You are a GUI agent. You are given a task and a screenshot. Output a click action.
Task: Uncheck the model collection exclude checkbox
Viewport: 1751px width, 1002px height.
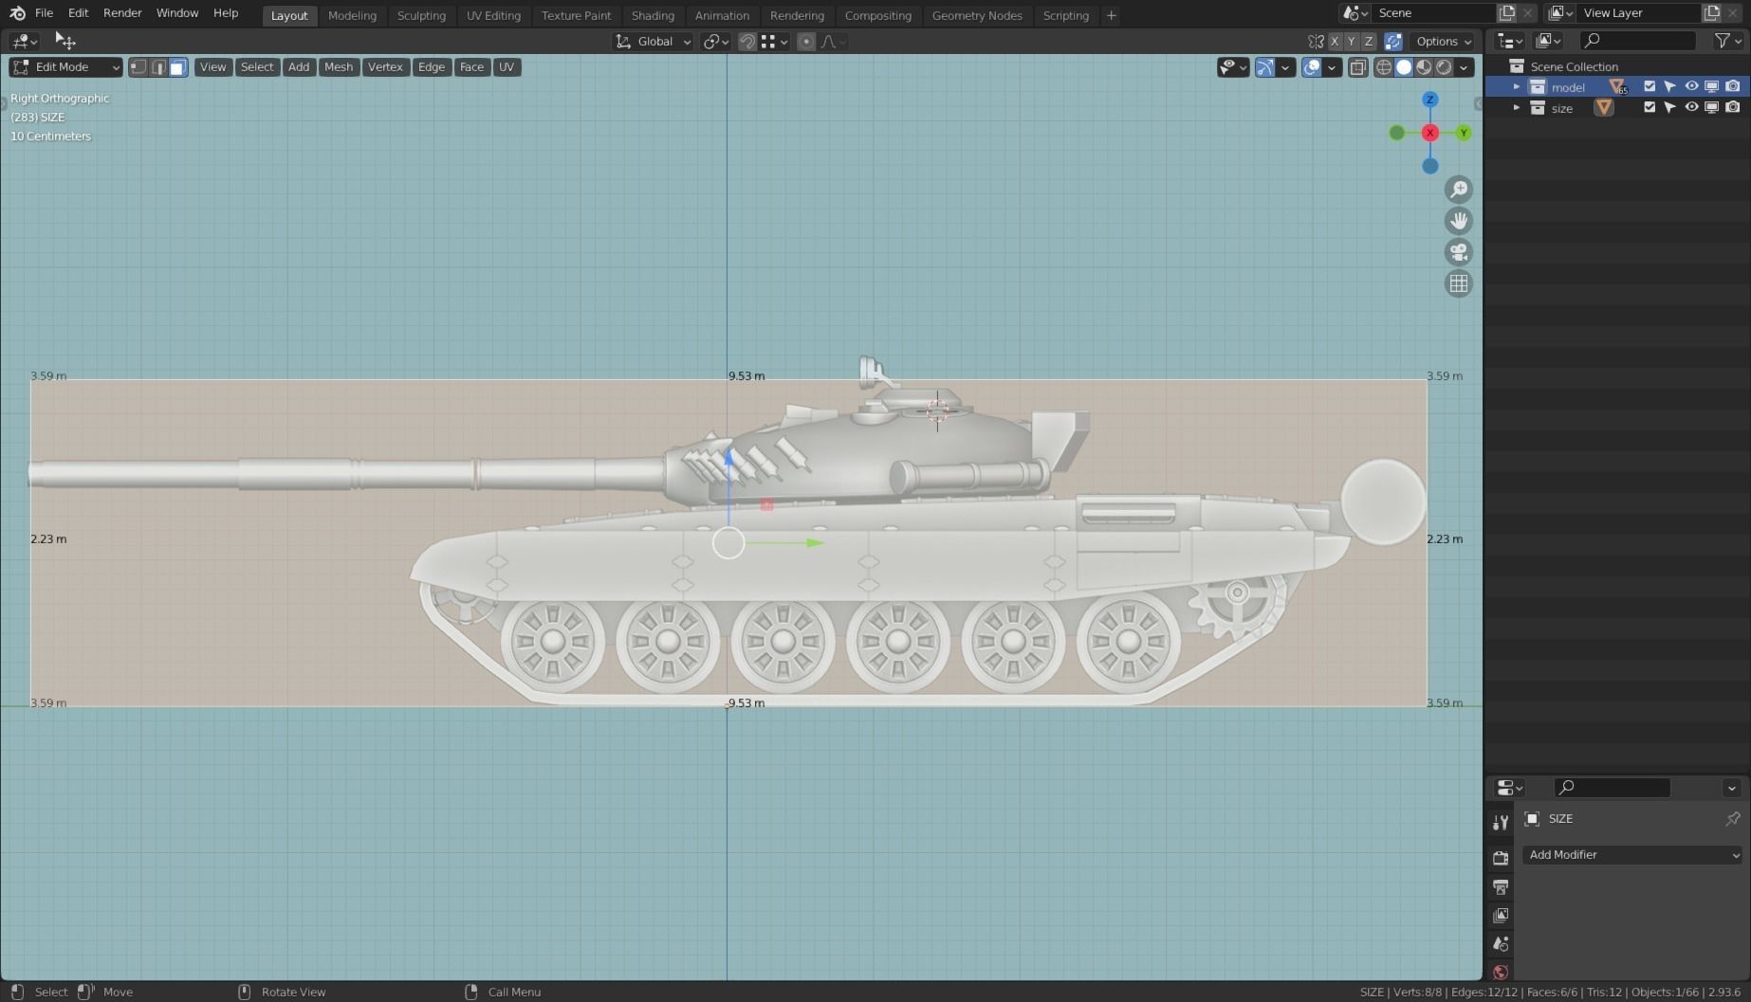click(x=1650, y=87)
